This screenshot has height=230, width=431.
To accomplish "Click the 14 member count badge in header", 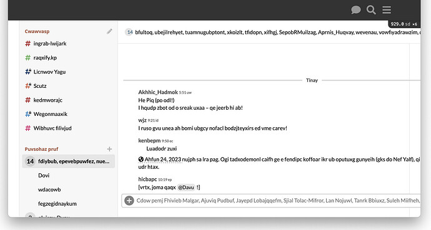I will pos(129,32).
